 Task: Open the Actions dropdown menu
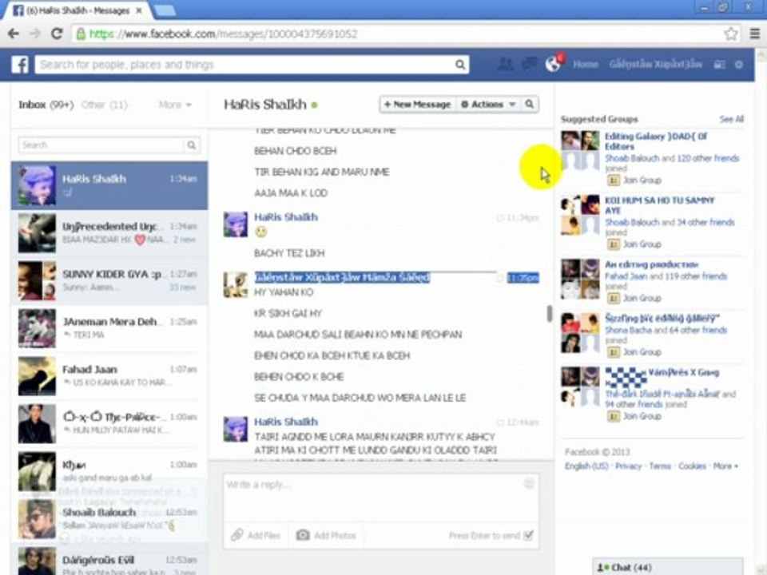(x=487, y=104)
